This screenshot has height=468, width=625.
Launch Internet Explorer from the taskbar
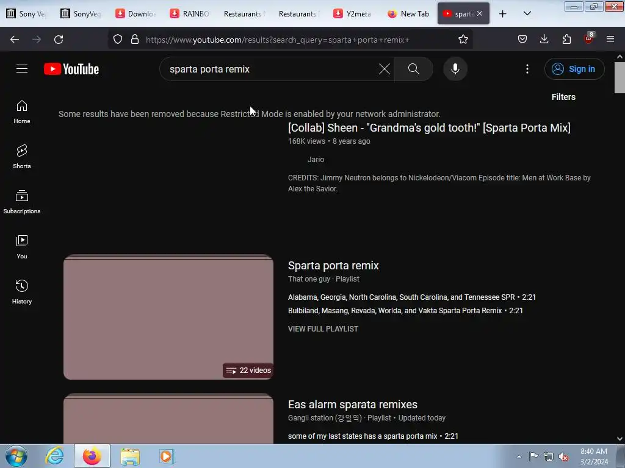[x=54, y=456]
